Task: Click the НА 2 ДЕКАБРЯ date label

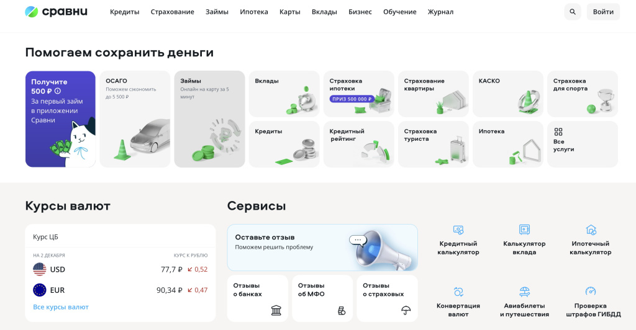Action: pos(48,256)
